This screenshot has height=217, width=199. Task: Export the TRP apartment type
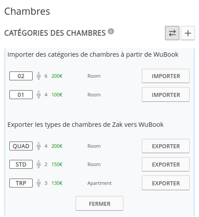coord(165,183)
